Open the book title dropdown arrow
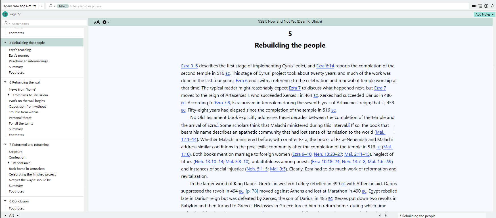The image size is (496, 218). tap(41, 6)
